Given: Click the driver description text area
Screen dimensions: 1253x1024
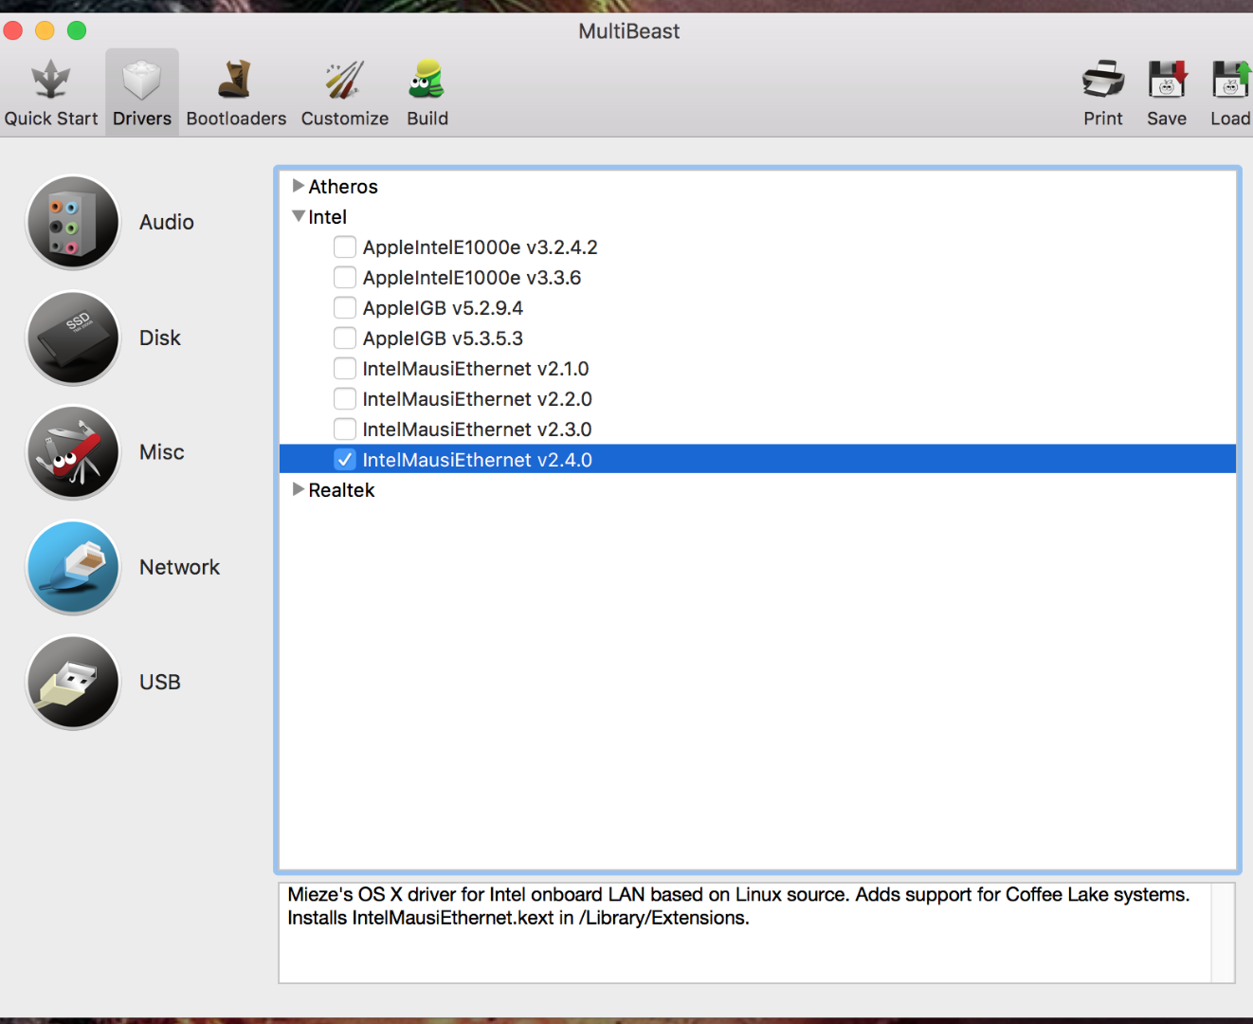Looking at the screenshot, I should 745,933.
